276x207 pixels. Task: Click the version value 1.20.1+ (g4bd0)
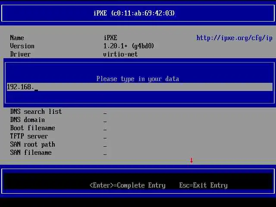point(129,46)
